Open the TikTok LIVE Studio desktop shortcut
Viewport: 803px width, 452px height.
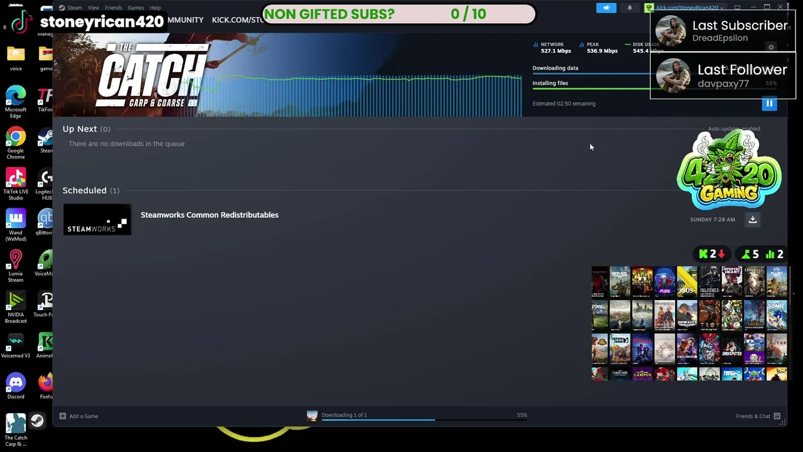click(x=16, y=185)
